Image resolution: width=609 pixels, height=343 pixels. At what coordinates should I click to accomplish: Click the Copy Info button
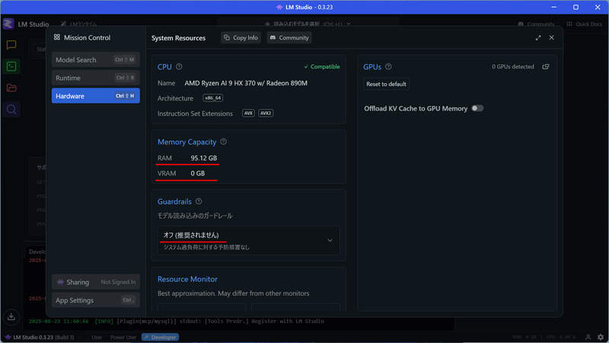[x=241, y=37]
